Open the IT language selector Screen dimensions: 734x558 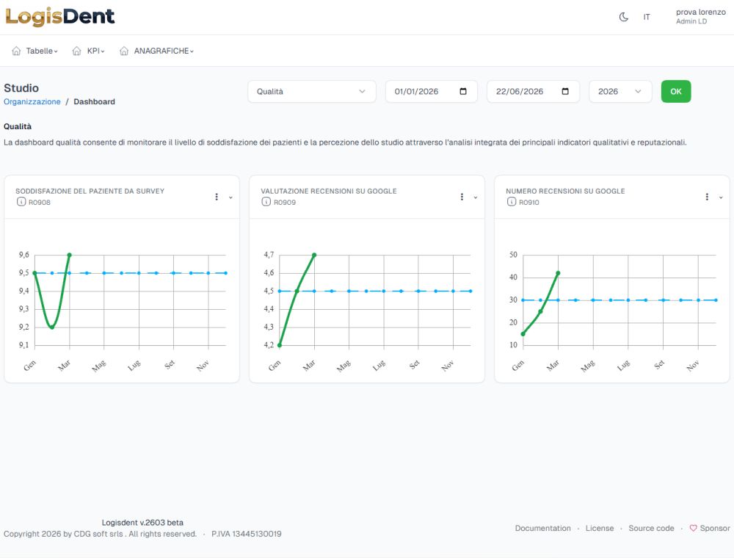647,18
